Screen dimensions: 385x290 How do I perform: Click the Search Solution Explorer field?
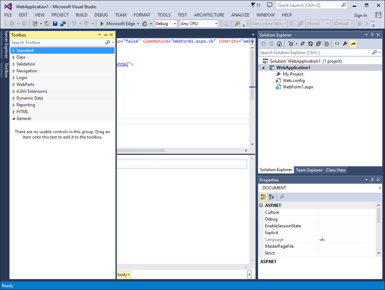pyautogui.click(x=316, y=53)
